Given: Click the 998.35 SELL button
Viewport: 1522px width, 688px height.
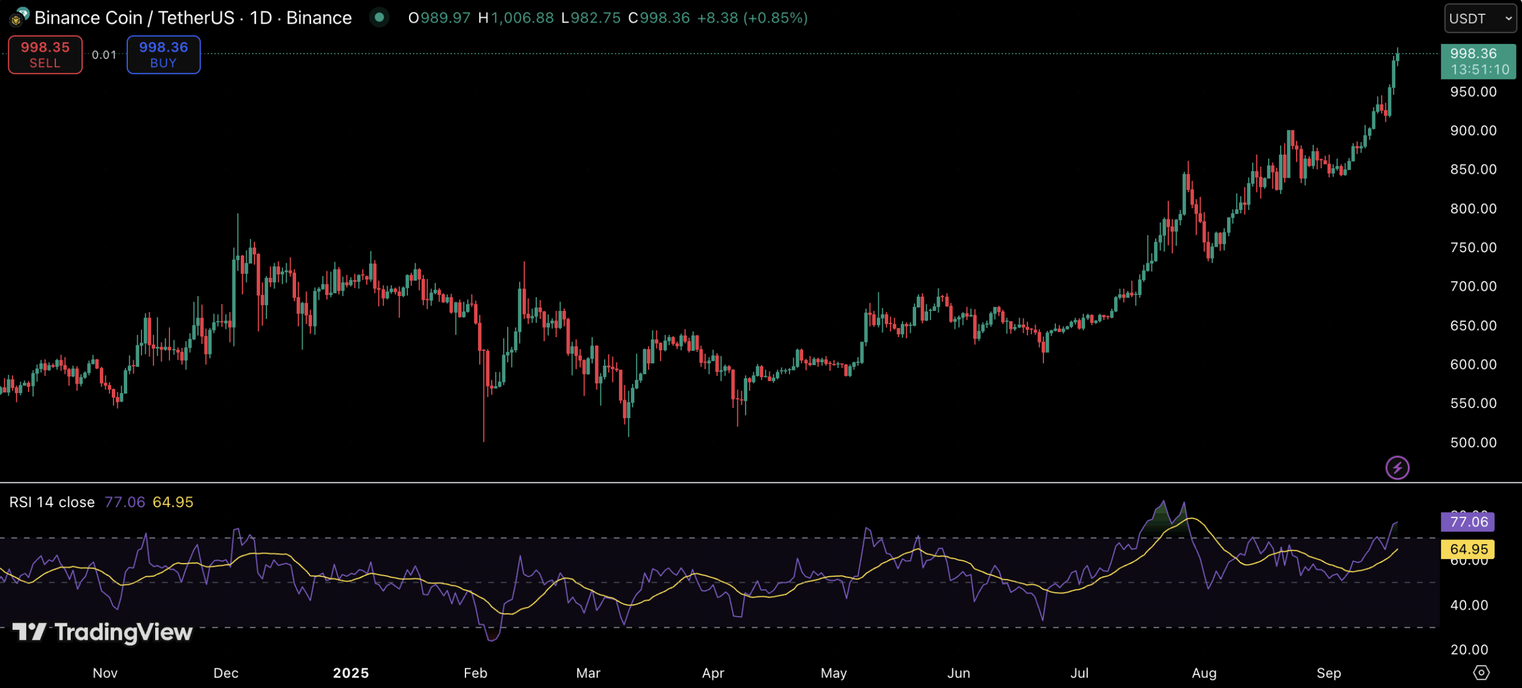Looking at the screenshot, I should pyautogui.click(x=45, y=55).
